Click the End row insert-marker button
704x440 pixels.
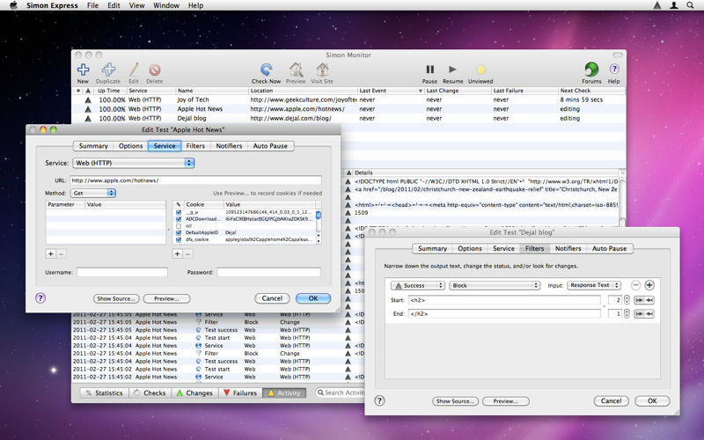pyautogui.click(x=644, y=314)
